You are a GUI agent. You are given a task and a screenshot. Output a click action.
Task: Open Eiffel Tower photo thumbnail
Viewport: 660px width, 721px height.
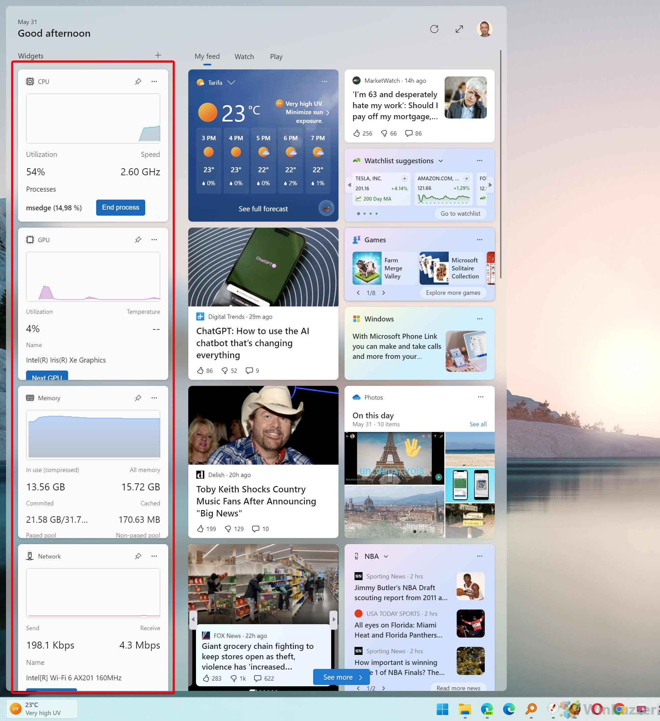(x=394, y=458)
